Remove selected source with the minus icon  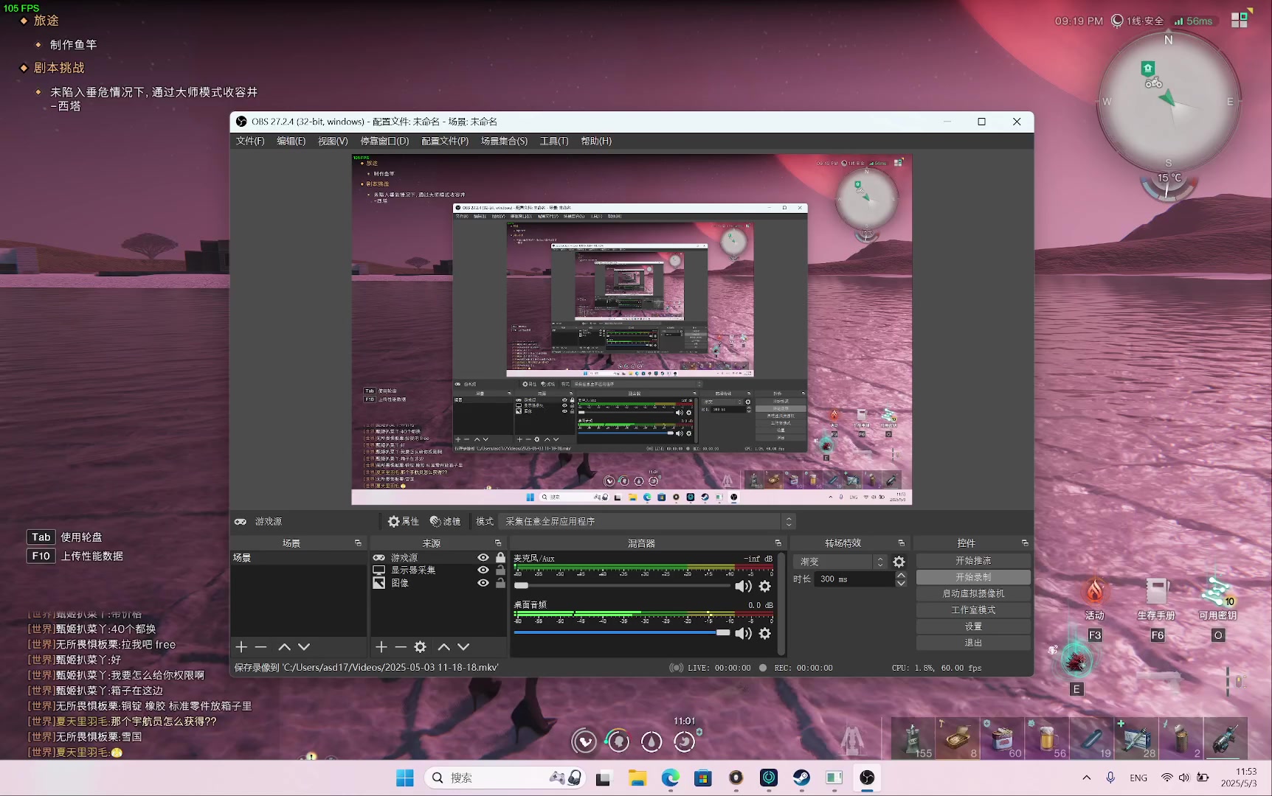tap(401, 647)
